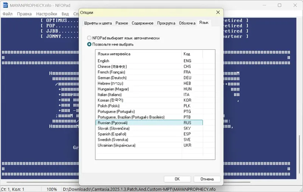The width and height of the screenshot is (303, 192).
Task: Select Polish (Polski) language row
Action: point(149,106)
